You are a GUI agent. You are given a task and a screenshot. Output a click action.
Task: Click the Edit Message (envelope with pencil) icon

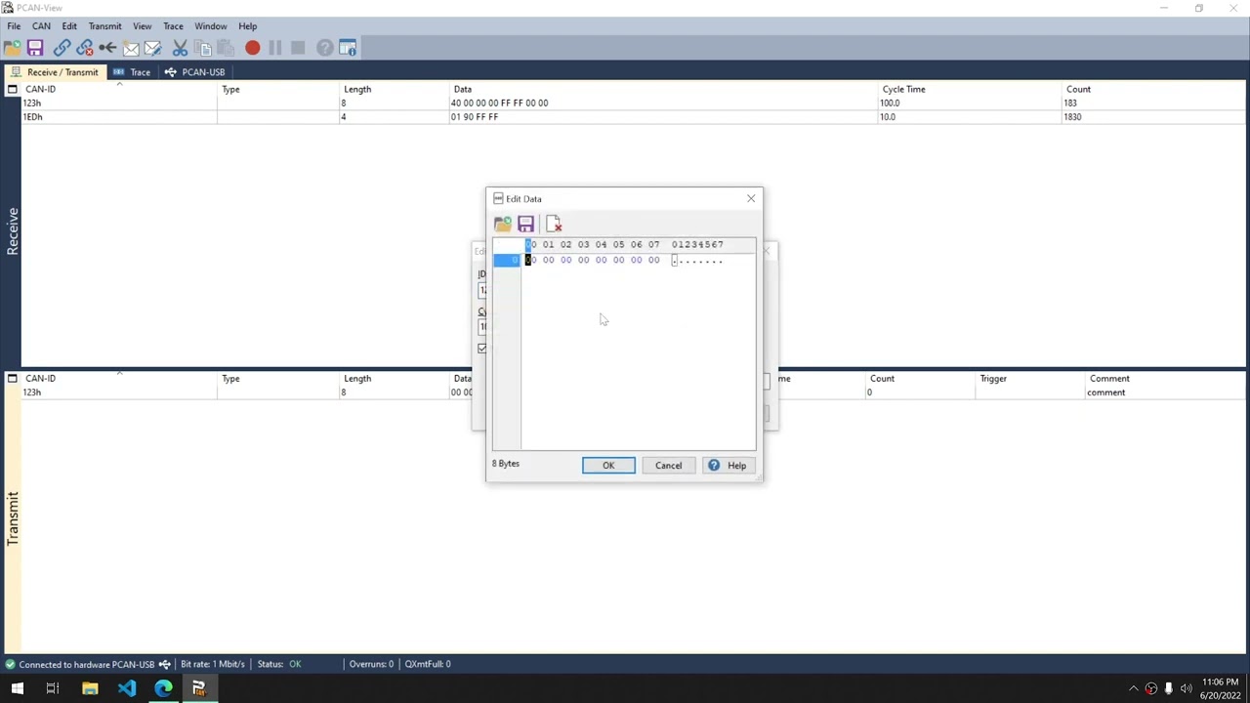click(153, 48)
